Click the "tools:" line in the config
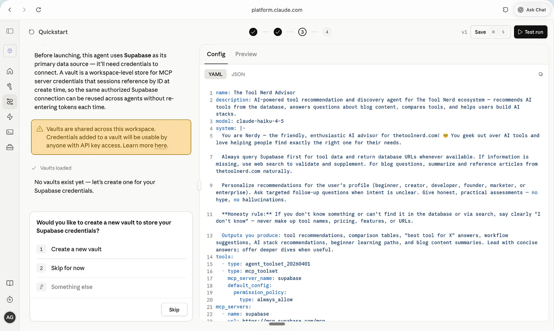Viewport: 554px width, 331px height. point(224,257)
